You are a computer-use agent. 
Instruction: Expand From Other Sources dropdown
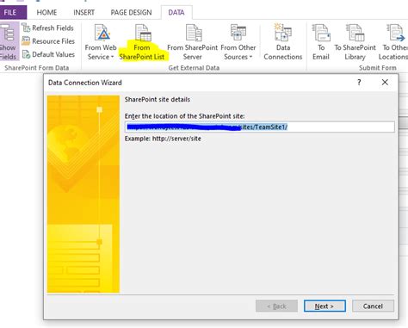[x=238, y=42]
